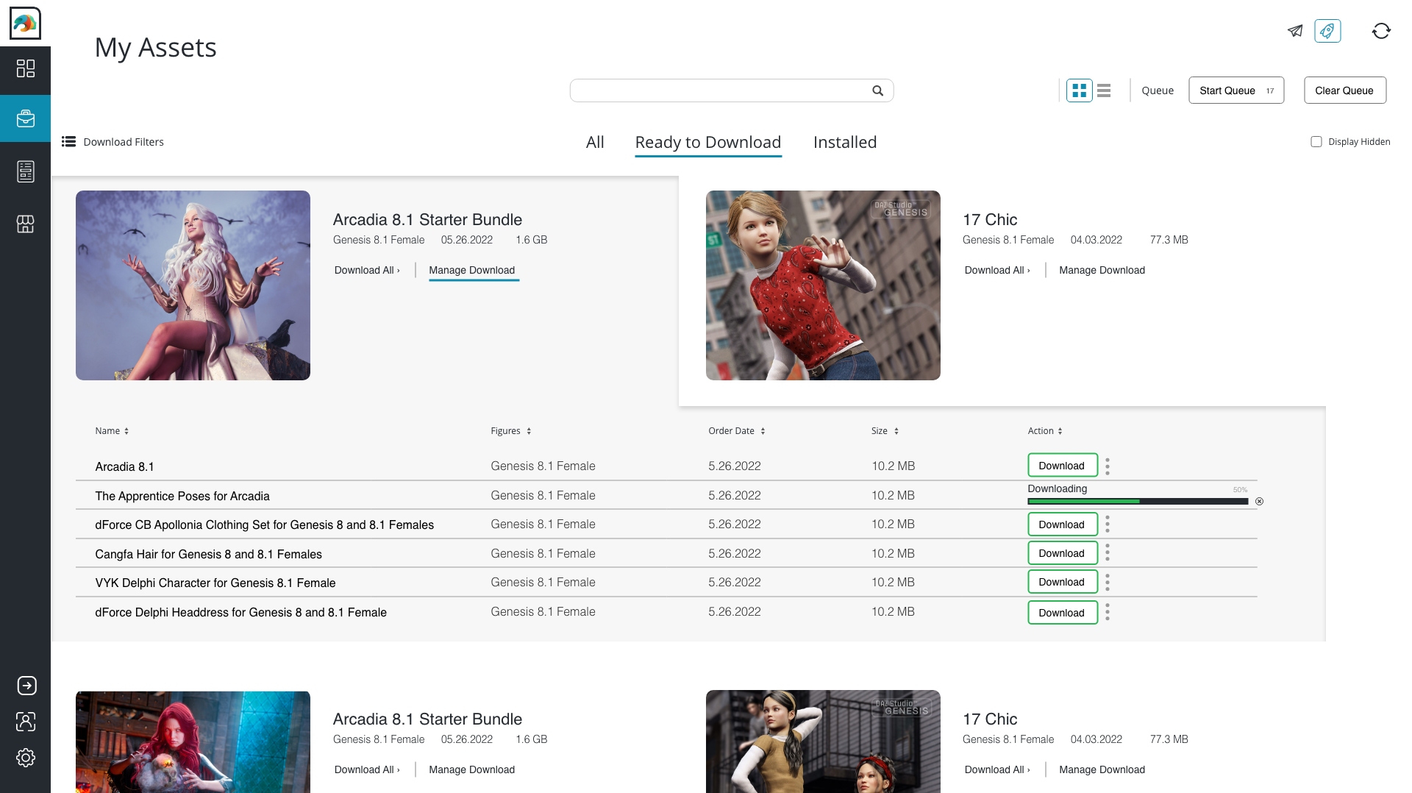The height and width of the screenshot is (793, 1412).
Task: Click Download All for bottom 17 Chic
Action: [997, 770]
